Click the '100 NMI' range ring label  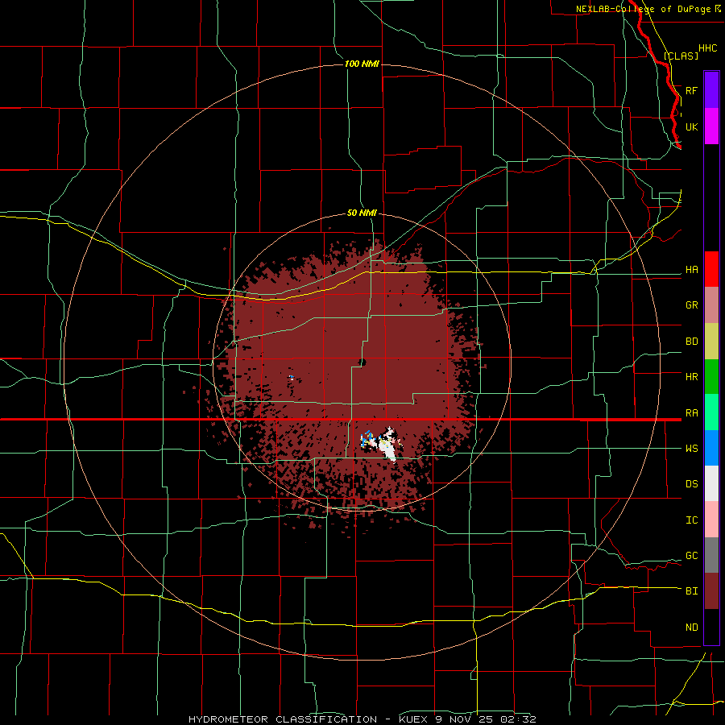pyautogui.click(x=362, y=64)
